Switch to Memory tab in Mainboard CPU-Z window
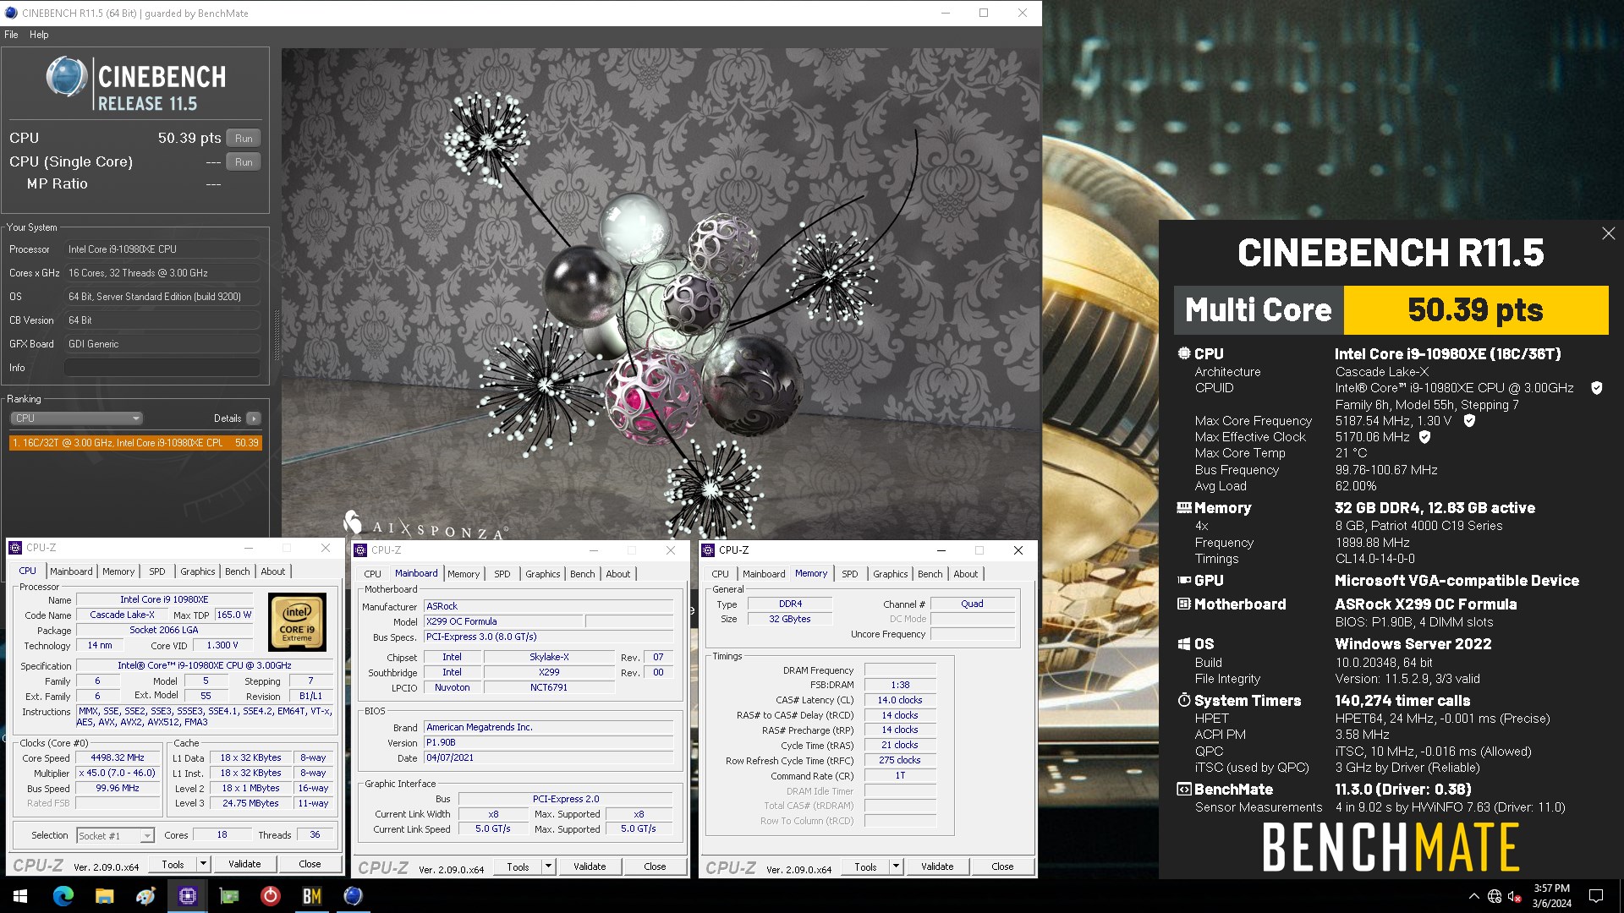Screen dimensions: 1624x913 pos(464,574)
